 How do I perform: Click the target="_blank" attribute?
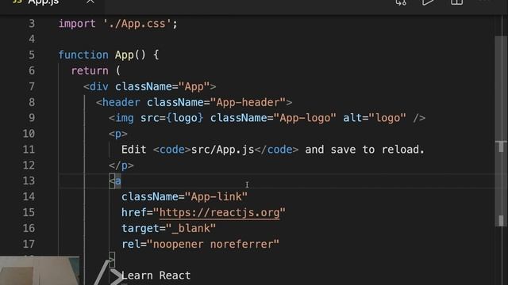point(168,229)
